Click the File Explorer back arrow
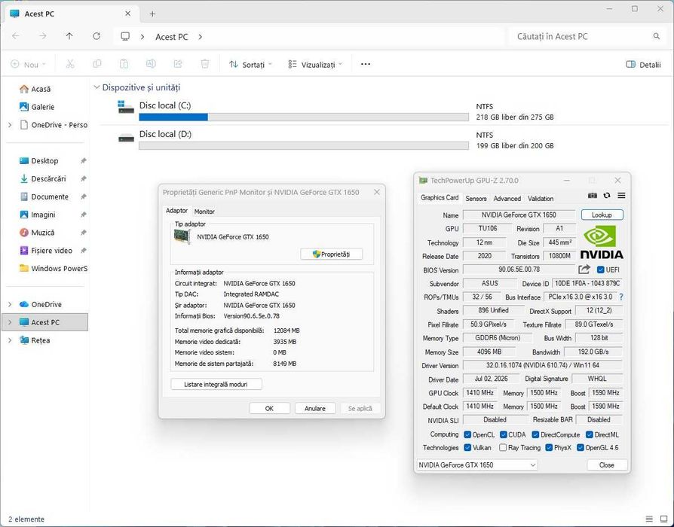The width and height of the screenshot is (674, 527). pyautogui.click(x=16, y=36)
